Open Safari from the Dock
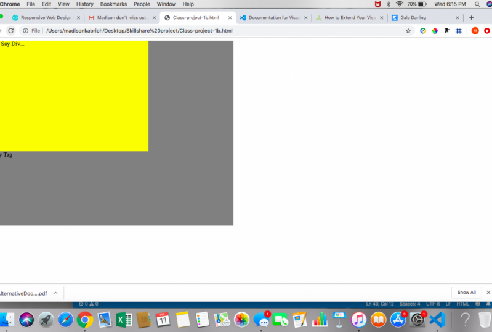This screenshot has width=492, height=332. (x=65, y=320)
